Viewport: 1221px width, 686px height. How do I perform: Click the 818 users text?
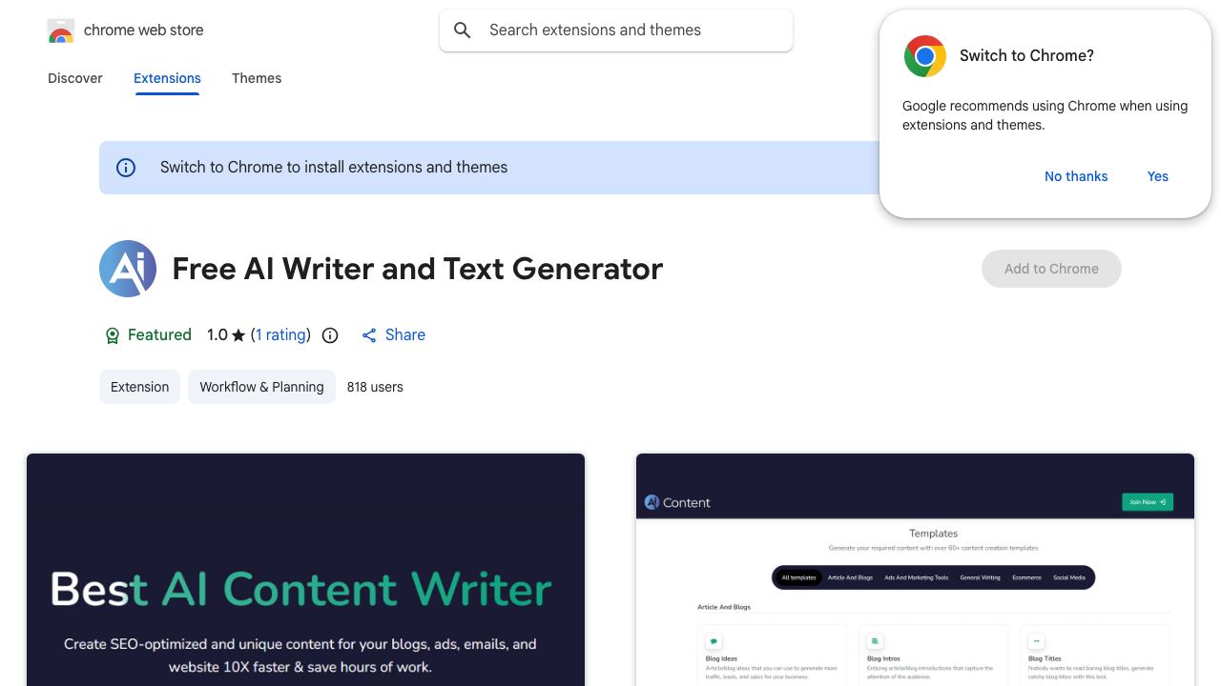[375, 387]
